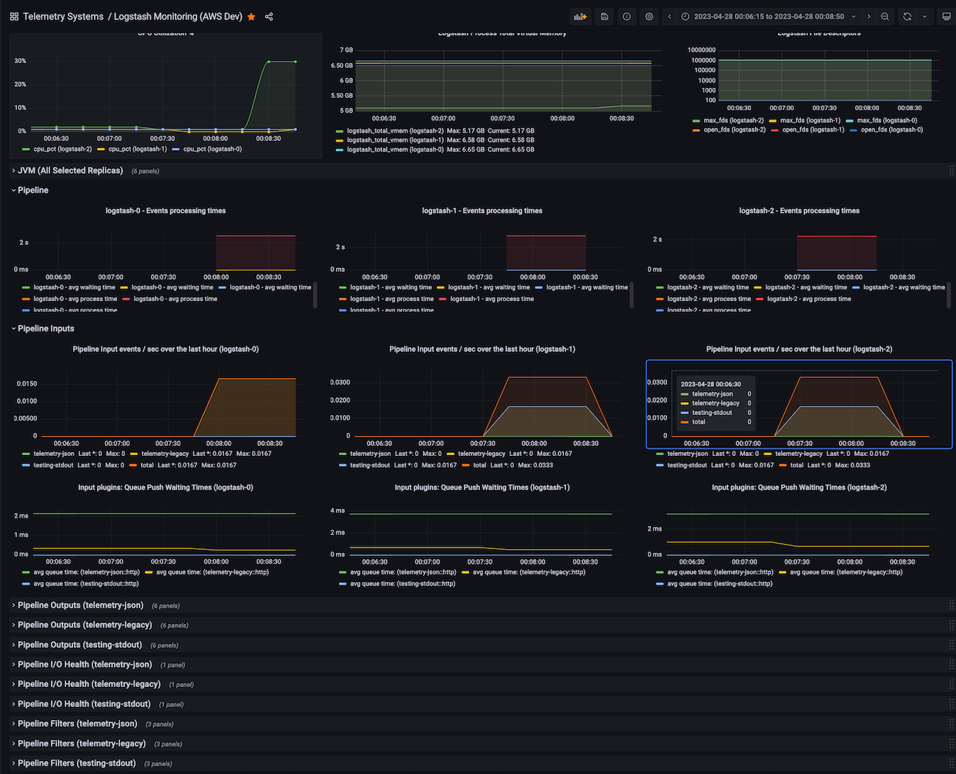This screenshot has height=774, width=956.
Task: Open logstash-0 - Events processing times panel title
Action: tap(166, 210)
